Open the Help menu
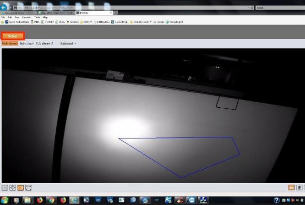Image resolution: width=305 pixels, height=205 pixels. (45, 17)
